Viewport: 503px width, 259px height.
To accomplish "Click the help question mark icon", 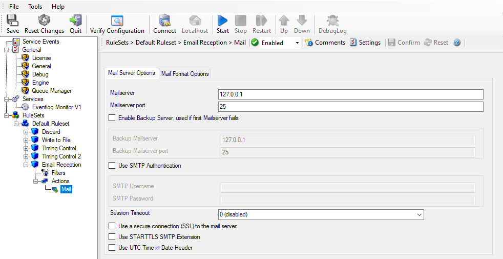I will tap(457, 43).
